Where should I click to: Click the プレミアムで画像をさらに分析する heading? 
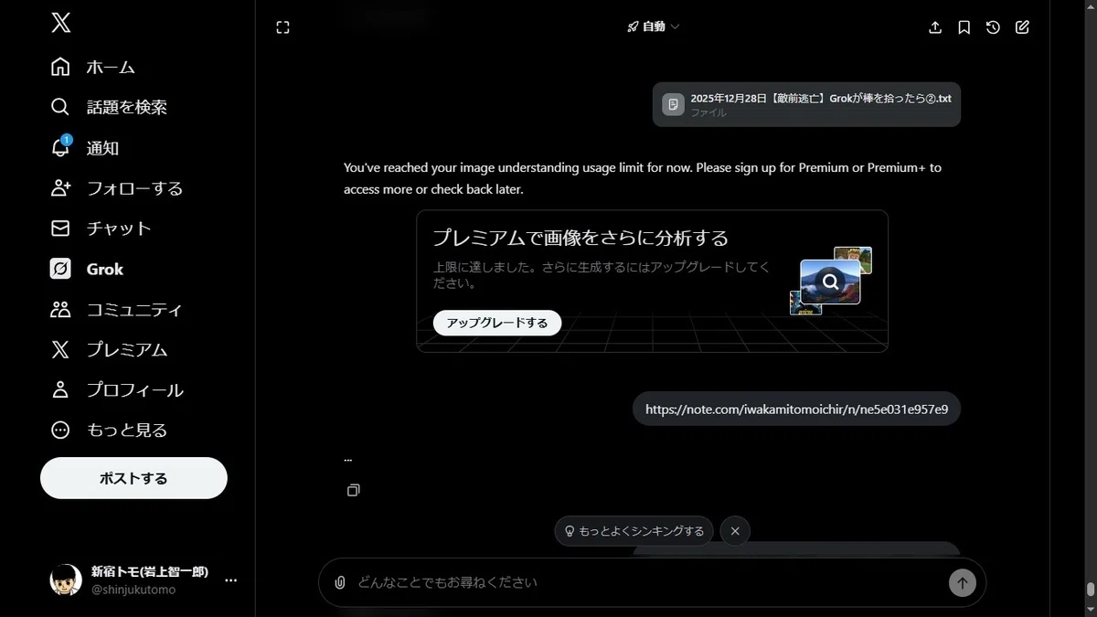[x=580, y=238]
